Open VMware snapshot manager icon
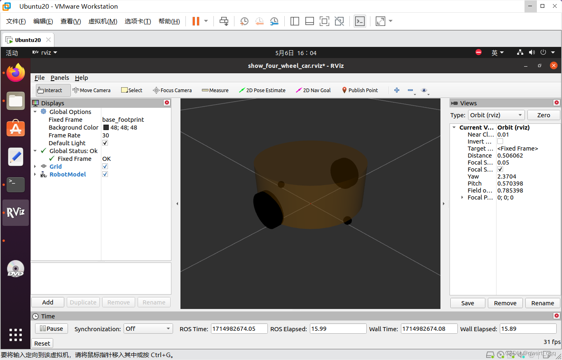Image resolution: width=562 pixels, height=360 pixels. (274, 21)
